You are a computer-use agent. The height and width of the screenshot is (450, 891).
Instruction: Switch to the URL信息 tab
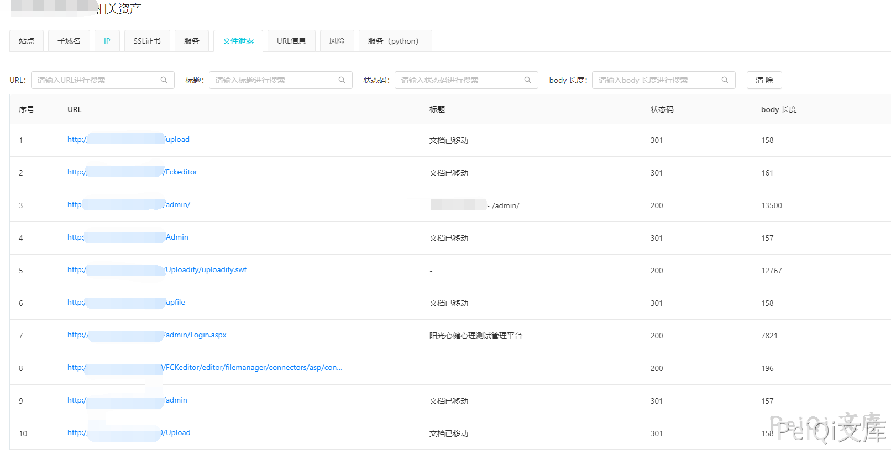[291, 41]
